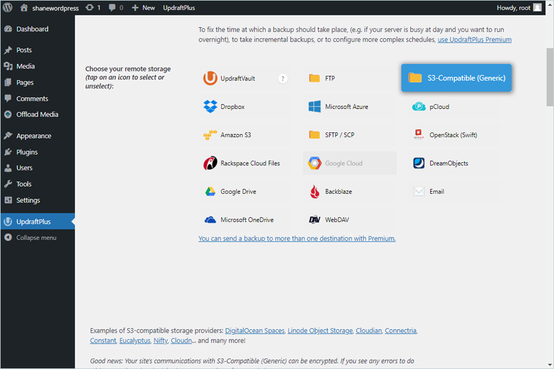Open the Posts sidebar menu
This screenshot has width=554, height=369.
pos(38,50)
